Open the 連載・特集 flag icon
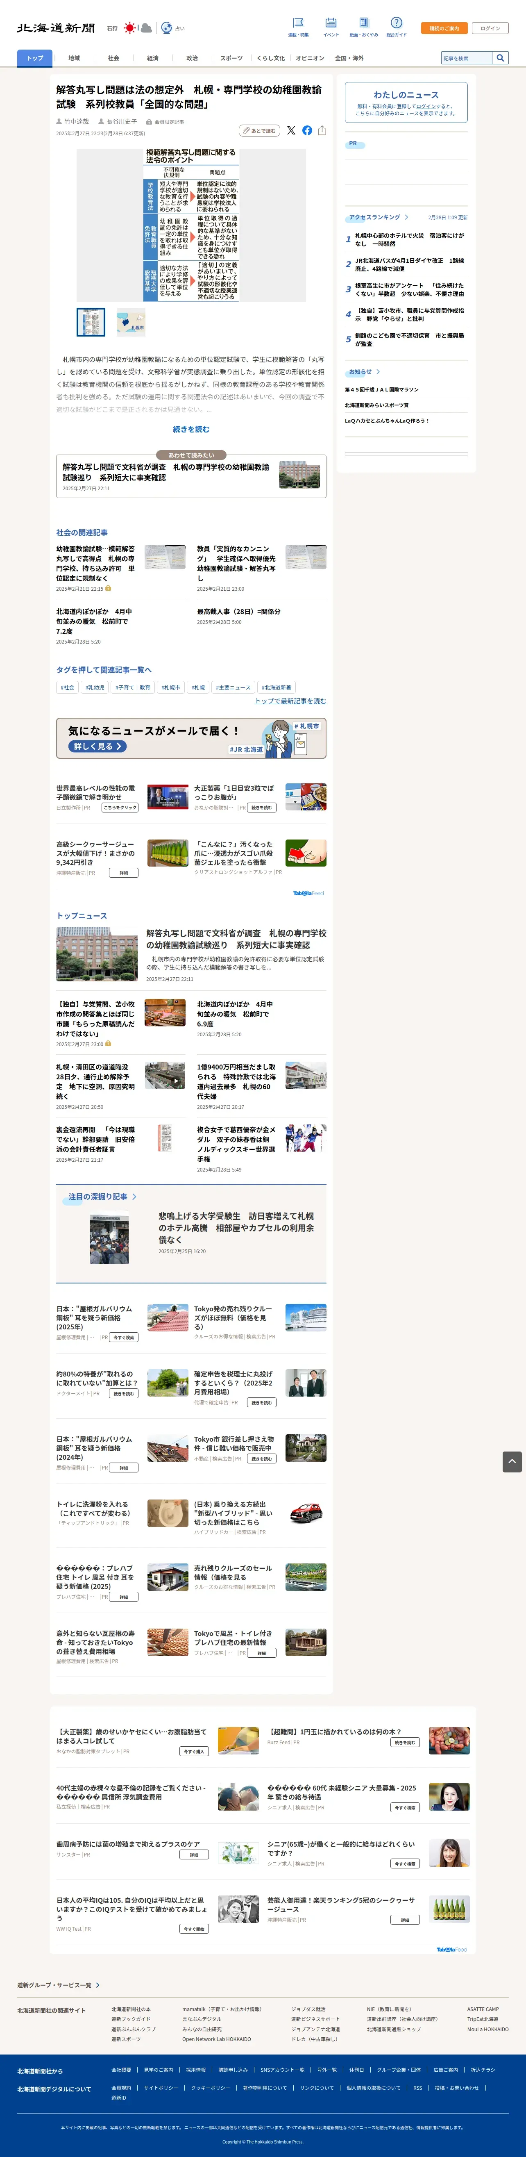This screenshot has height=2157, width=526. [298, 23]
